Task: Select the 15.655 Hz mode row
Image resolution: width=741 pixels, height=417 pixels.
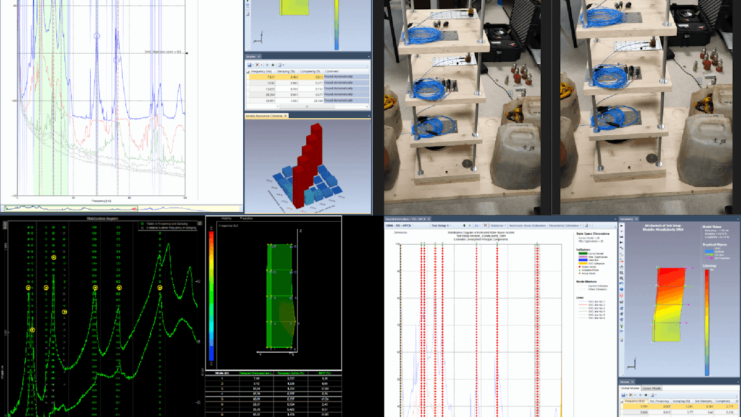Action: point(308,89)
